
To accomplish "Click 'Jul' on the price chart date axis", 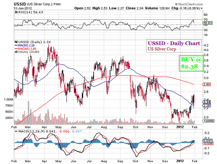I will (x=89, y=127).
